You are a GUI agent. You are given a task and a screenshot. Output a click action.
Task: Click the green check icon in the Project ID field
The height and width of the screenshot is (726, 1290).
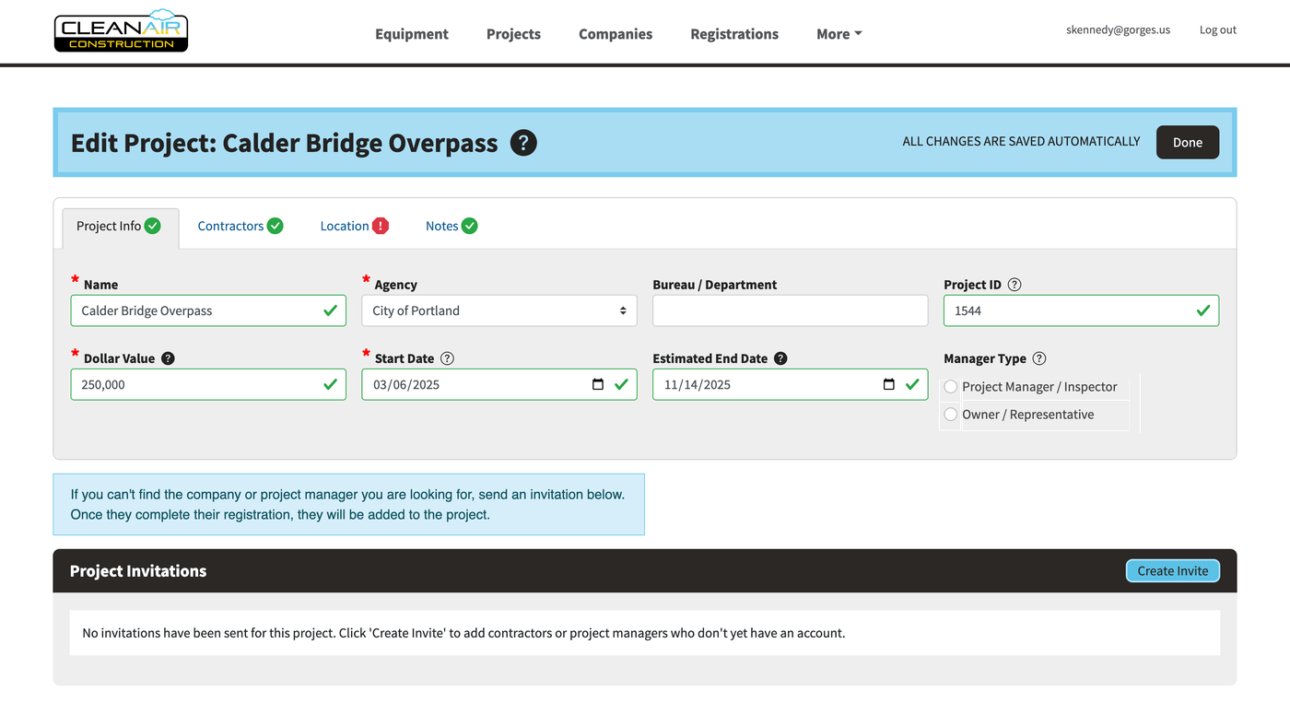pyautogui.click(x=1202, y=310)
